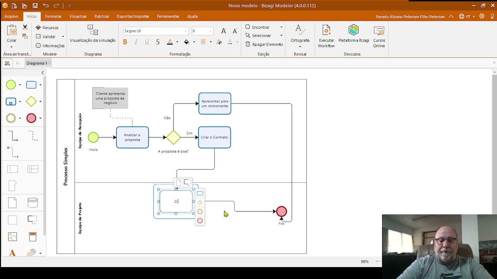The height and width of the screenshot is (279, 497).
Task: Select the Sub-process shape in palette
Action: [11, 102]
